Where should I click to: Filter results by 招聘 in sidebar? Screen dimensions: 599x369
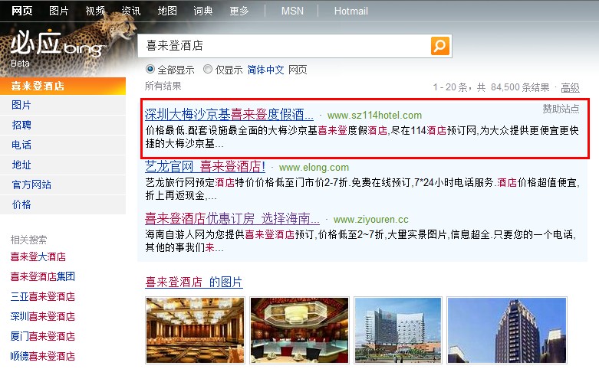tap(21, 125)
